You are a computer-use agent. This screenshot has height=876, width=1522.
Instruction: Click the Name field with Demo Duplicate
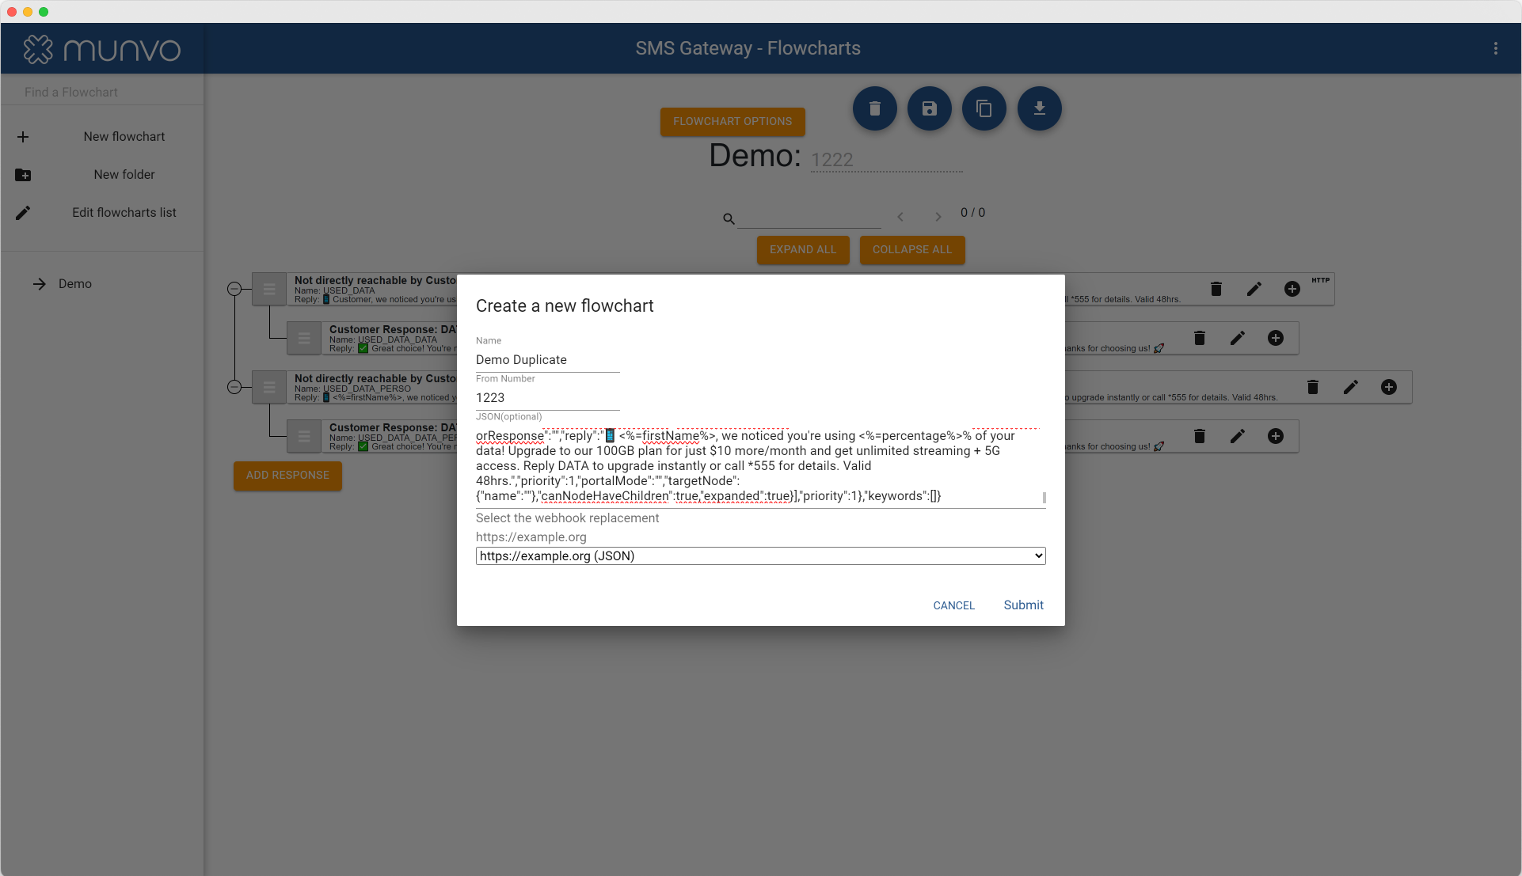pyautogui.click(x=547, y=360)
